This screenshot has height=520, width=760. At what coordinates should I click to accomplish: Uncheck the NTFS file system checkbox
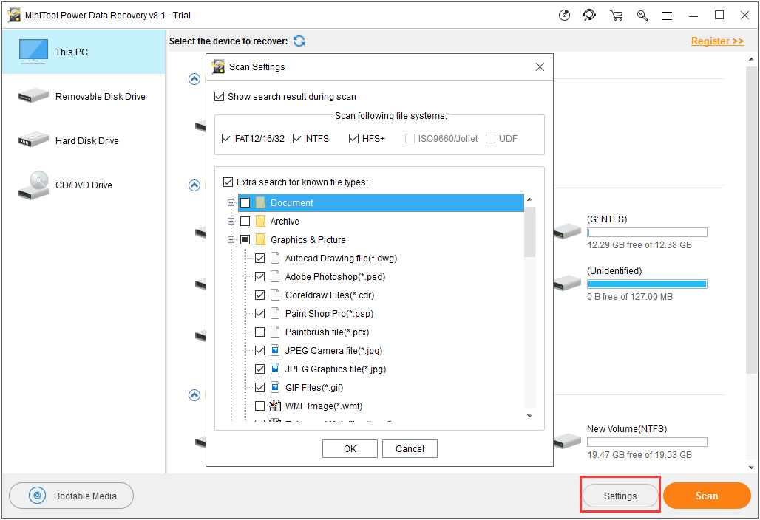tap(298, 138)
